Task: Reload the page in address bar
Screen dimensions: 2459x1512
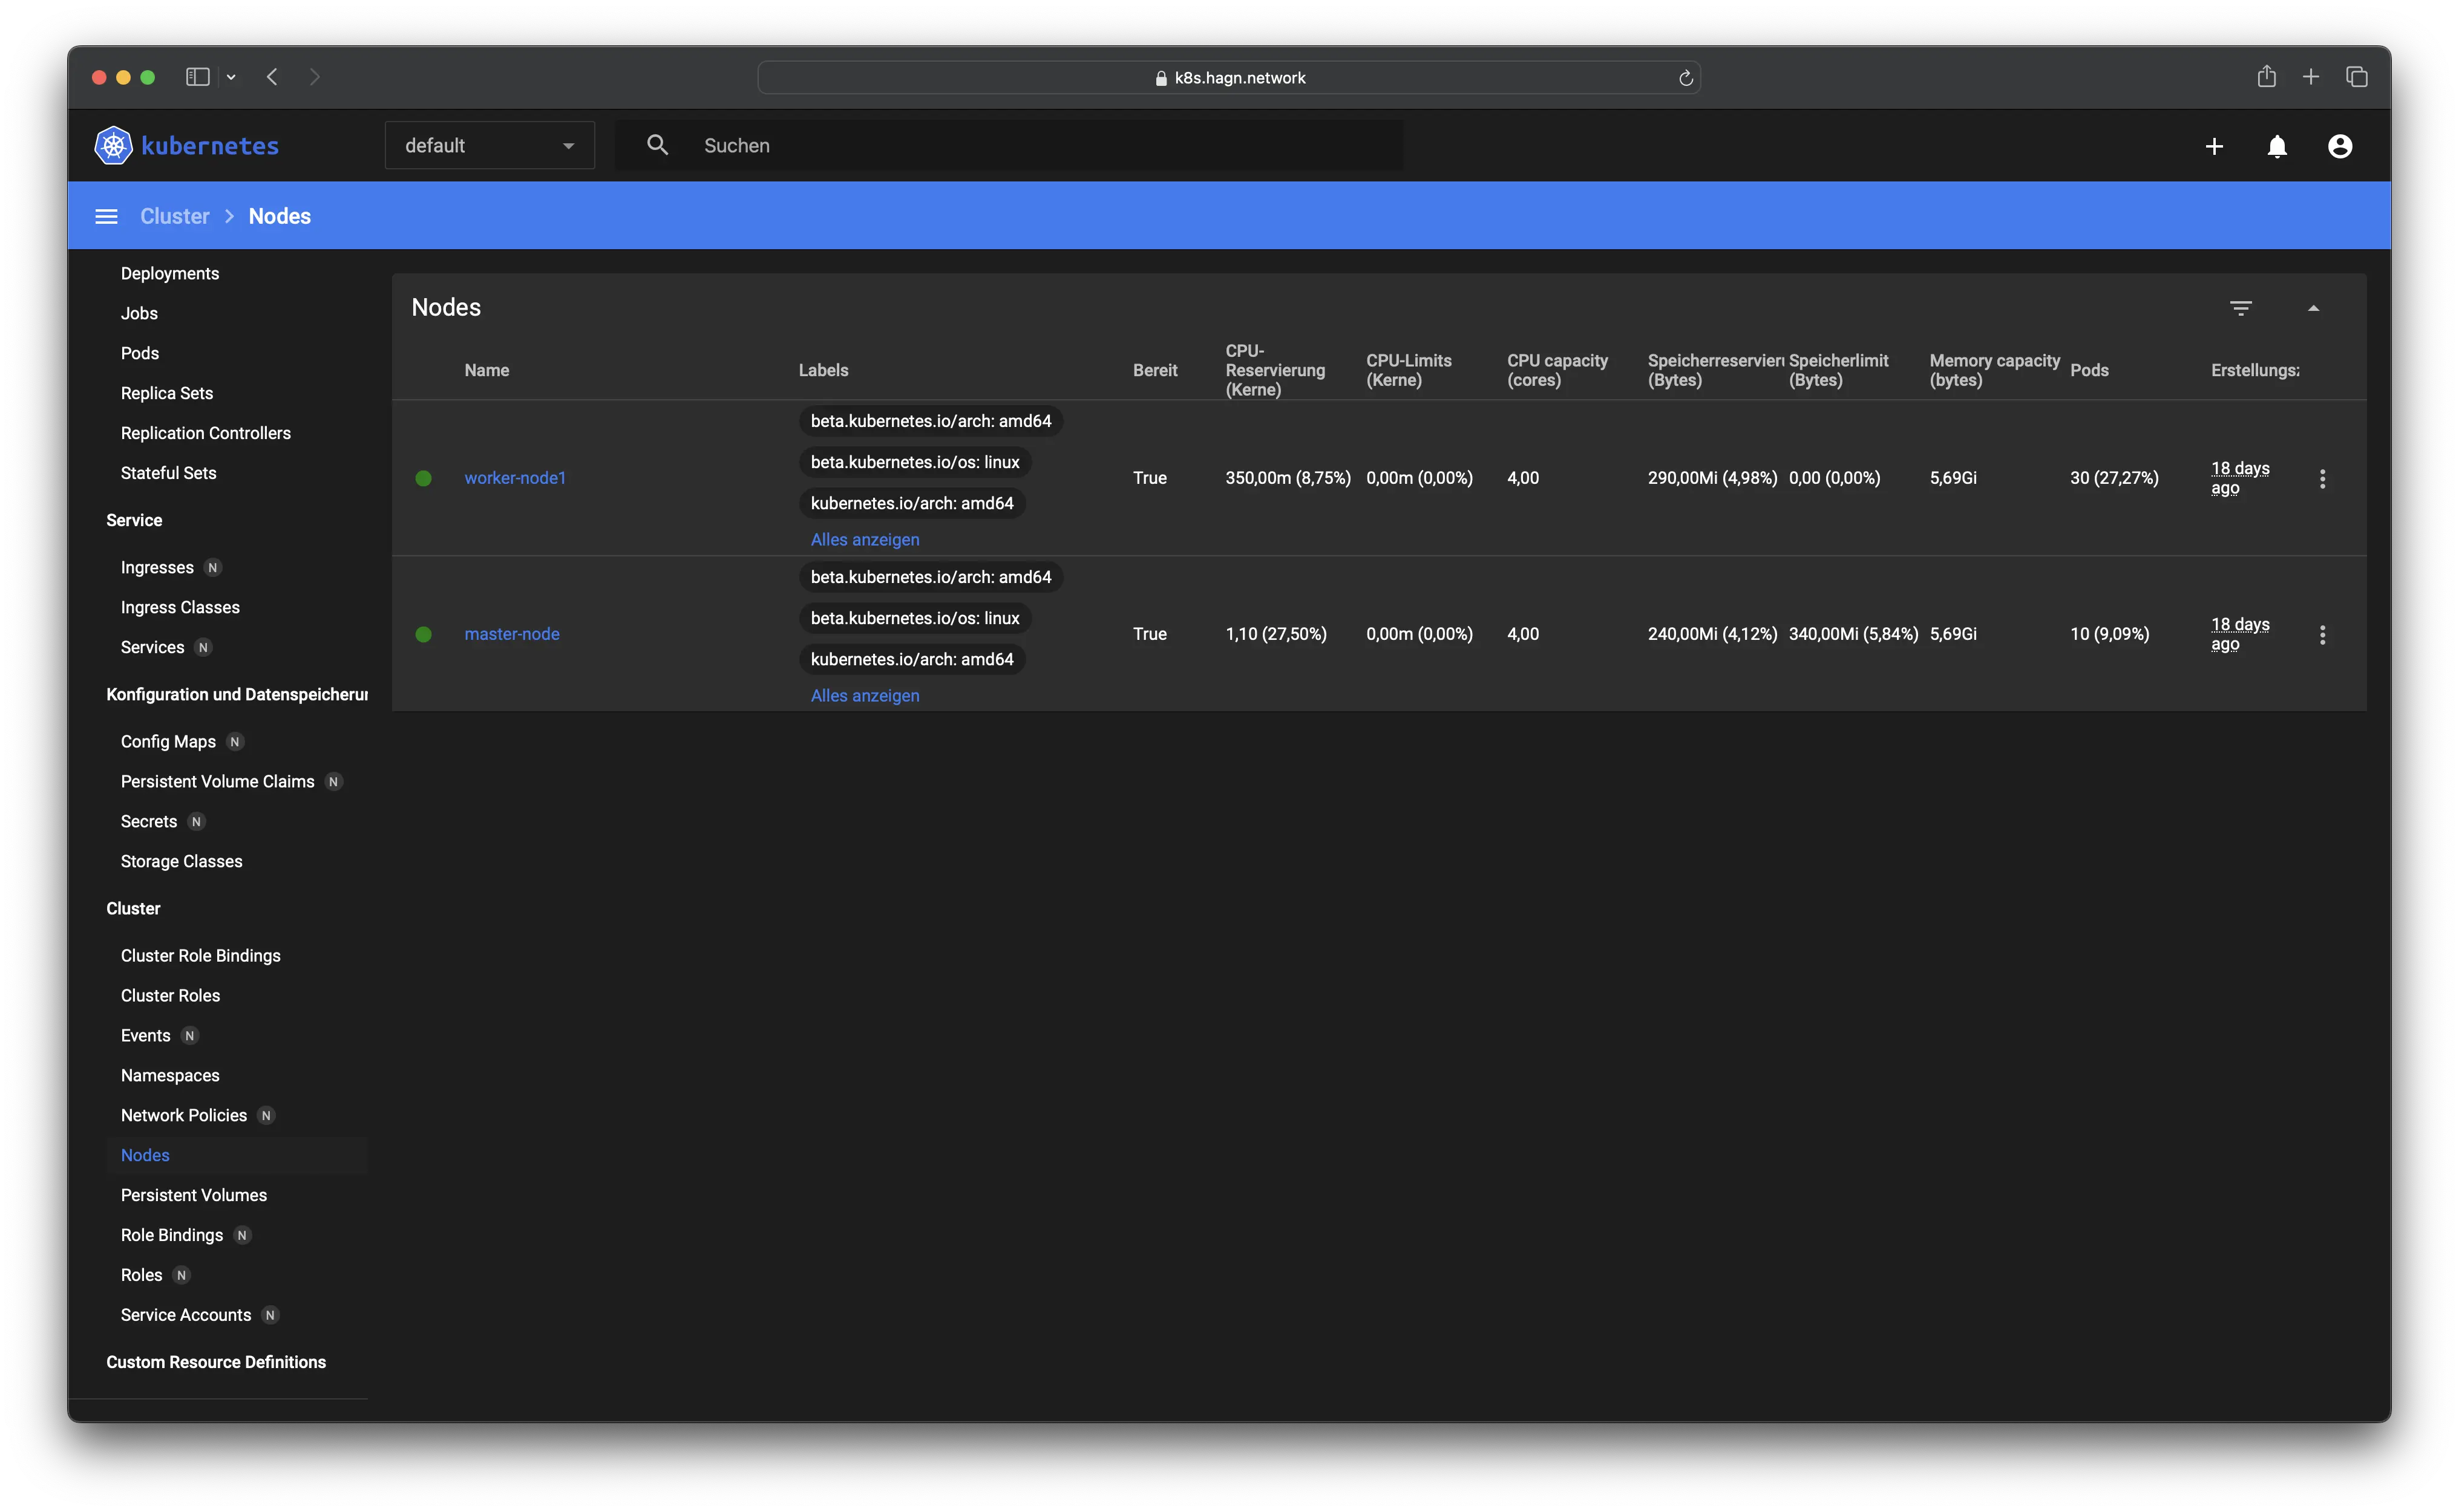Action: (1686, 78)
